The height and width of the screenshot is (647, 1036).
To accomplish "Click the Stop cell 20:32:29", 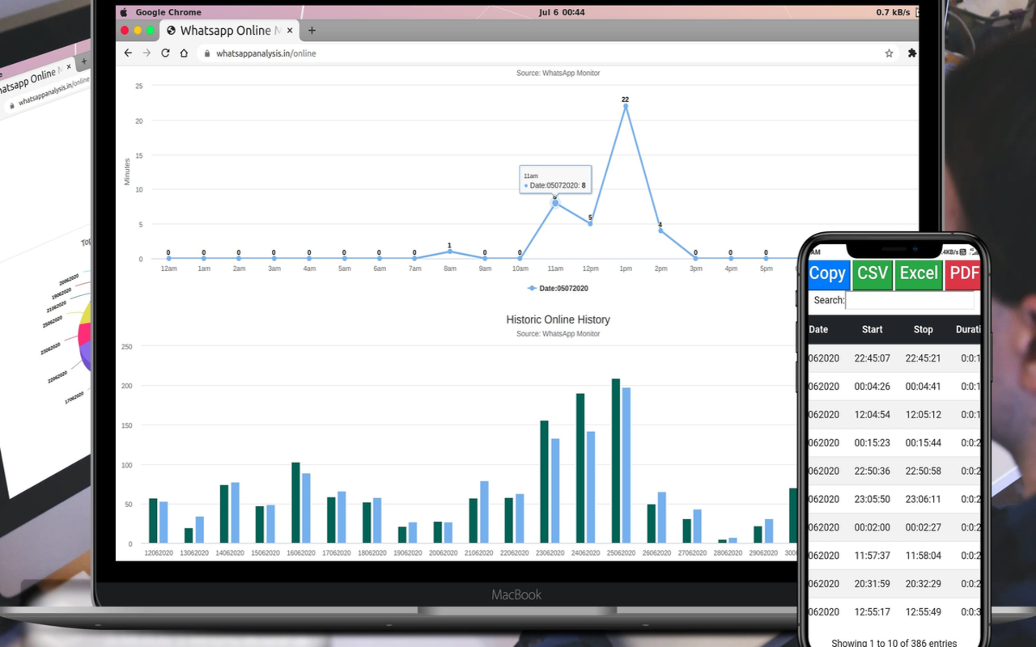I will (x=923, y=584).
